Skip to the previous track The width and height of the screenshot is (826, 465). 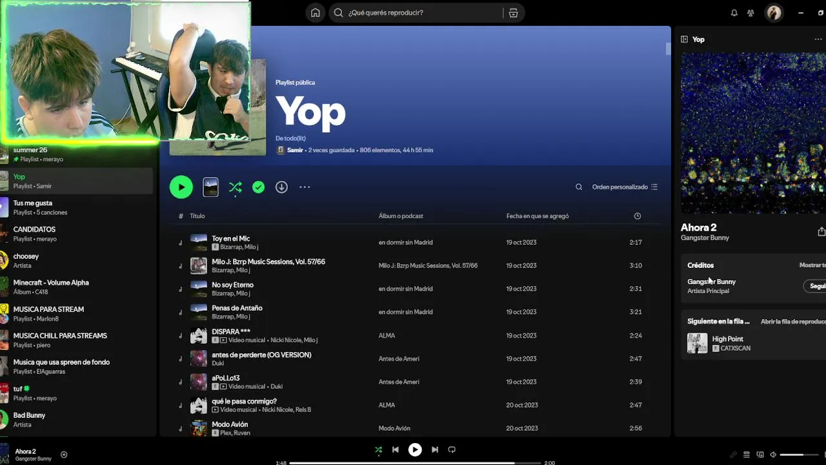click(x=396, y=449)
